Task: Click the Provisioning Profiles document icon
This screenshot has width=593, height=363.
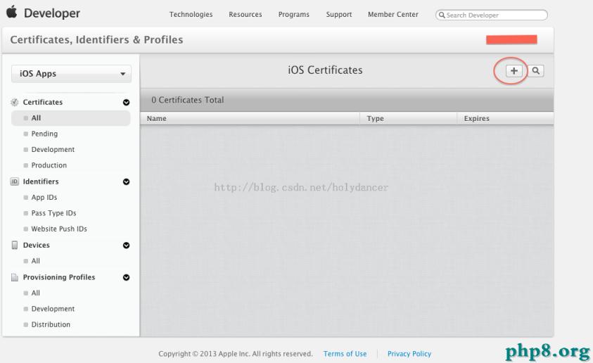Action: click(x=14, y=277)
